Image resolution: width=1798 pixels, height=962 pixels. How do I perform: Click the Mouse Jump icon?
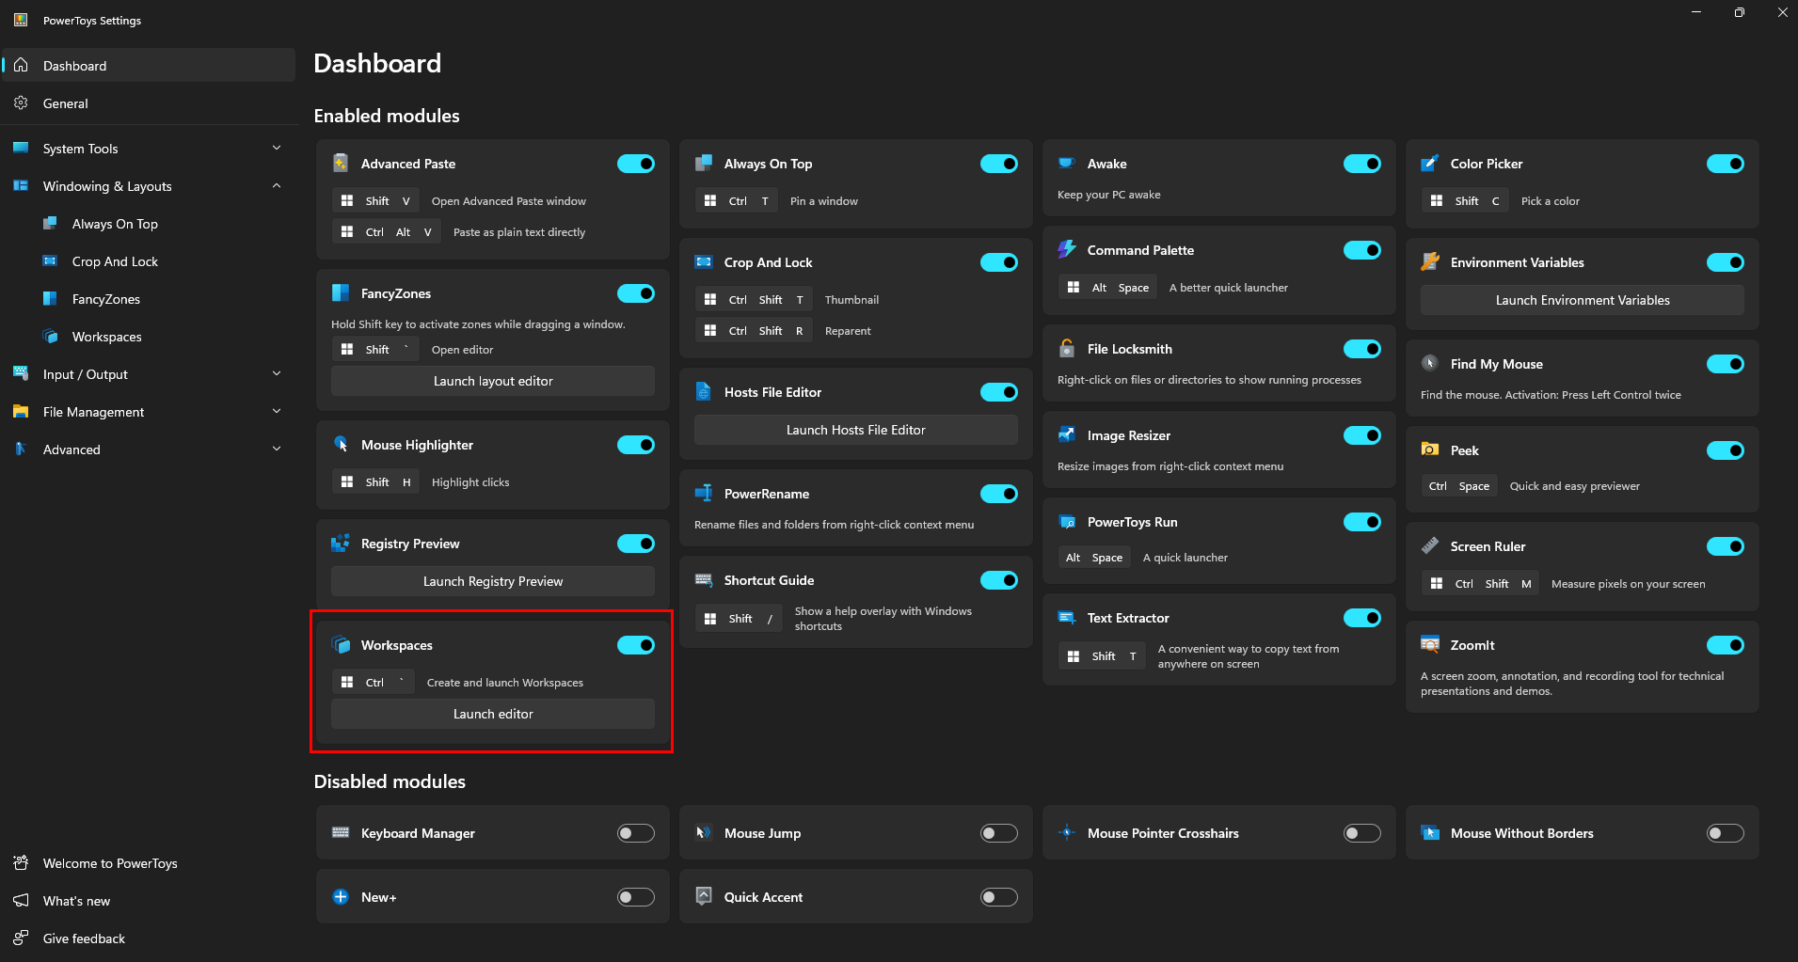704,833
